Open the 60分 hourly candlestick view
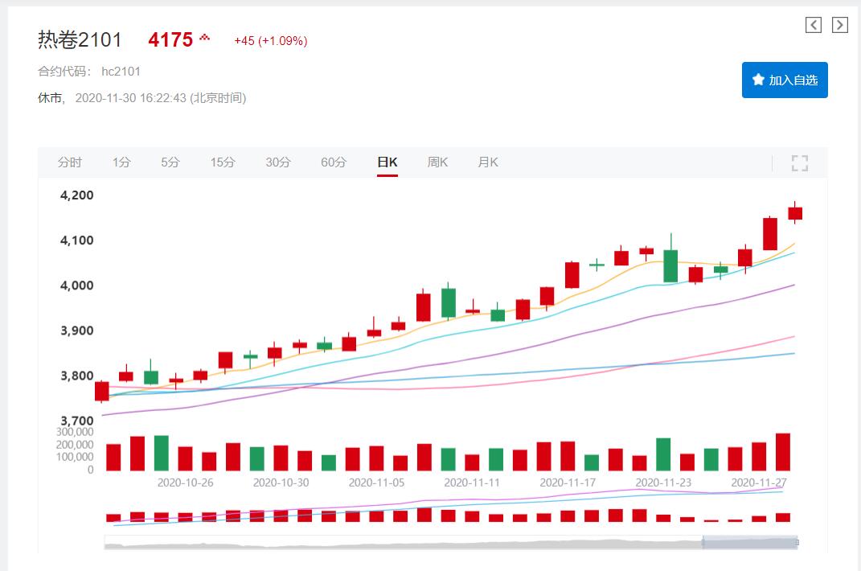Viewport: 861px width, 571px height. 335,162
